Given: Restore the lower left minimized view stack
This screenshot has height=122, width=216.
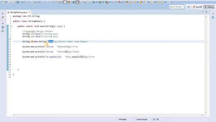Looking at the screenshot, I should (3, 24).
